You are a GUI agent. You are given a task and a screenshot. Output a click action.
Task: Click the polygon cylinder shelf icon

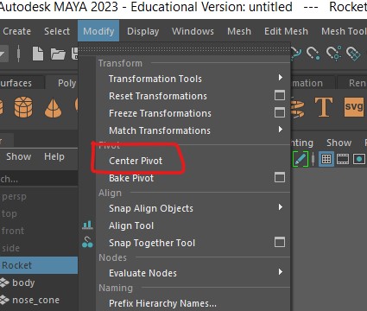click(x=23, y=107)
